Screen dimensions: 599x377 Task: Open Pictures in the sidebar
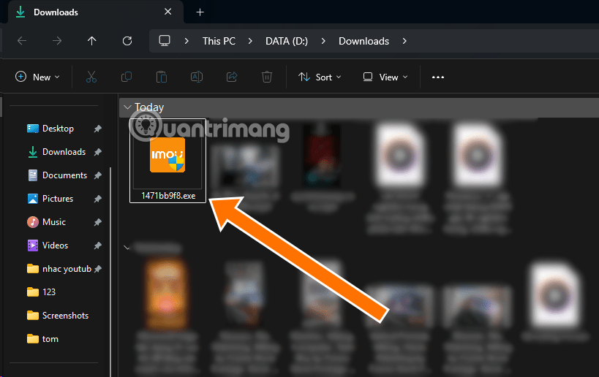[58, 199]
